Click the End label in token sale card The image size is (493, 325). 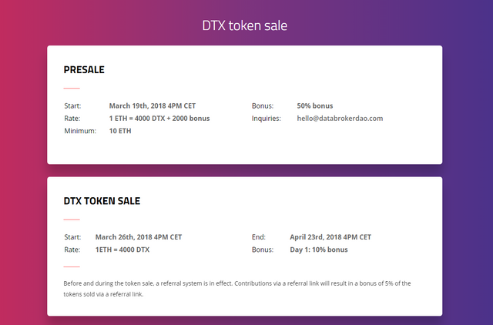click(x=259, y=237)
